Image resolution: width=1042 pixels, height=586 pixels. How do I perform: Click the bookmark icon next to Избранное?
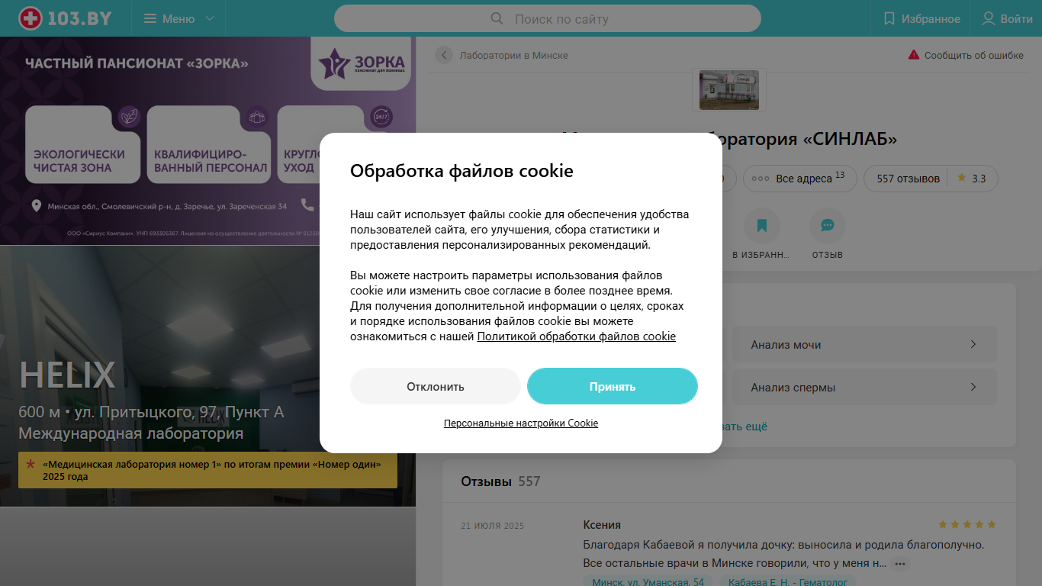click(889, 18)
